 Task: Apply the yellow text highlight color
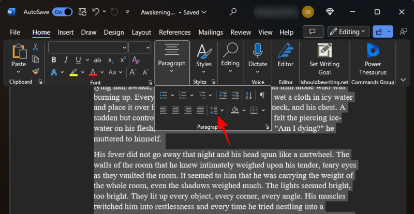pos(73,72)
